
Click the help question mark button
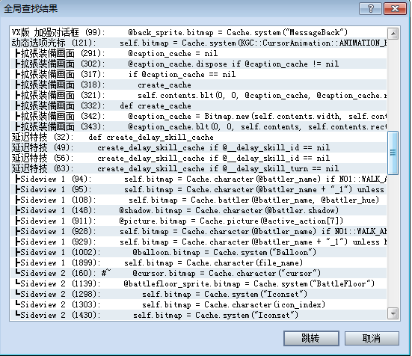(371, 9)
